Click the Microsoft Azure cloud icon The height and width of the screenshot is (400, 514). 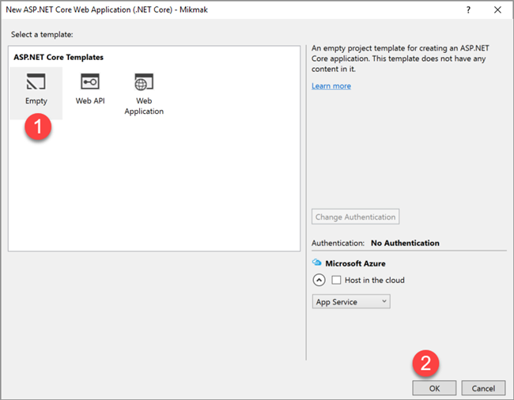tap(316, 262)
